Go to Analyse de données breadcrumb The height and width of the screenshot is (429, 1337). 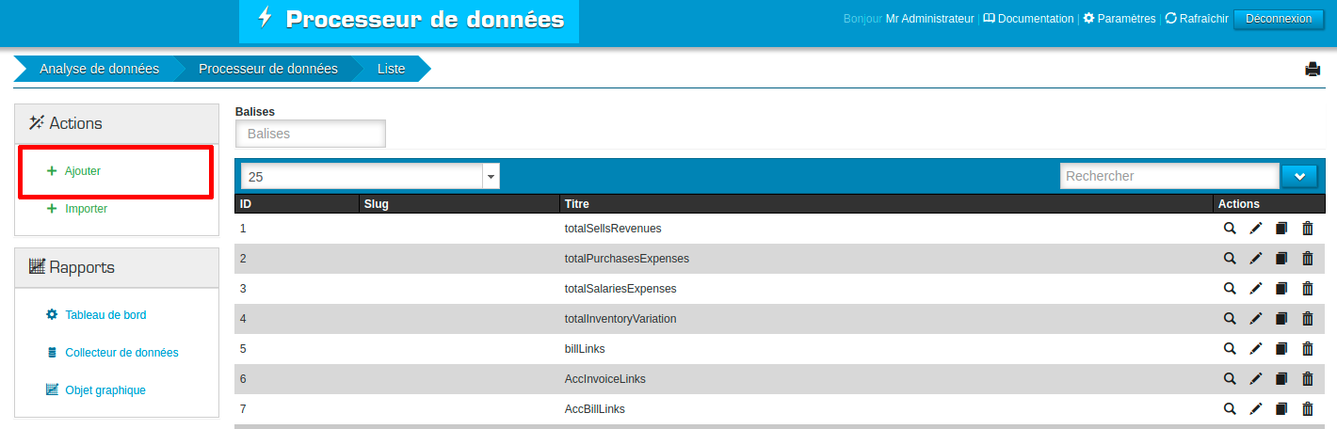tap(99, 69)
